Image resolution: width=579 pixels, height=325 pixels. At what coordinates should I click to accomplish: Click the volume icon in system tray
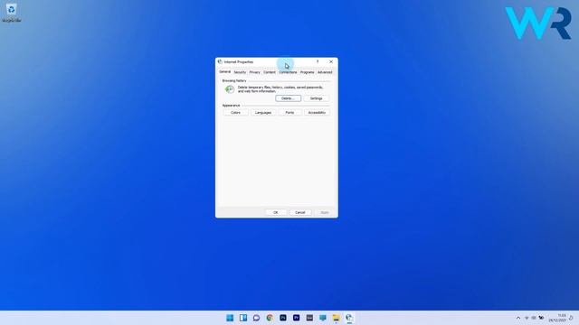pyautogui.click(x=534, y=318)
